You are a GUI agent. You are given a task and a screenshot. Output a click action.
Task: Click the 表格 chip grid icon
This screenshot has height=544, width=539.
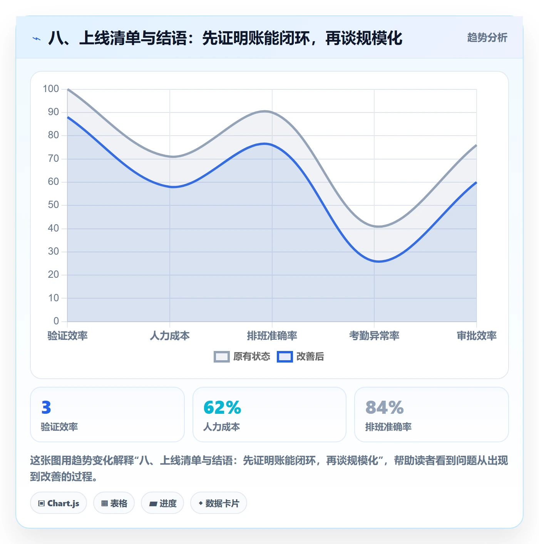(x=104, y=503)
